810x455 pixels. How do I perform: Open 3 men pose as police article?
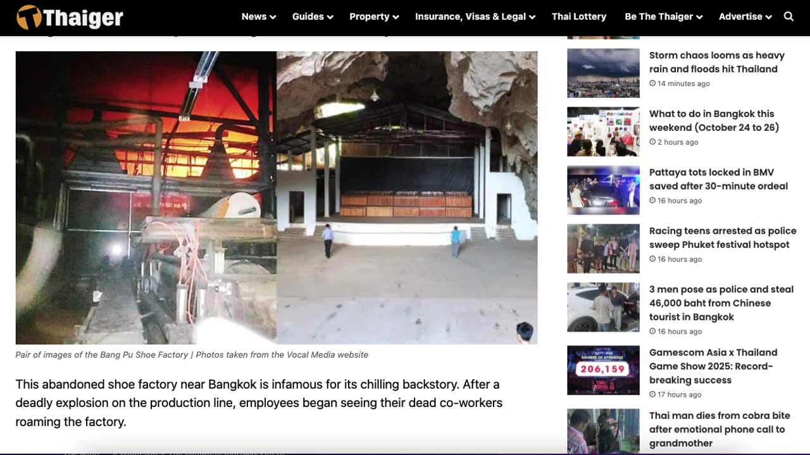pyautogui.click(x=721, y=303)
